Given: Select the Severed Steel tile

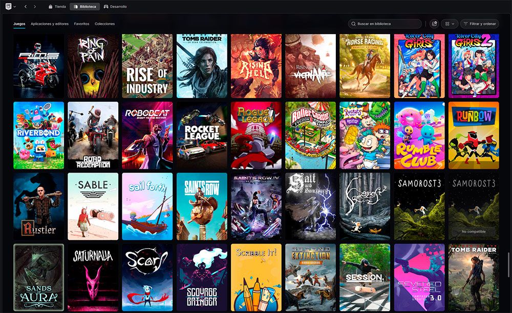Looking at the screenshot, I should click(419, 277).
